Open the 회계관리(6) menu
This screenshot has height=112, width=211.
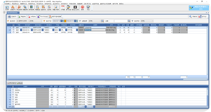(48, 4)
